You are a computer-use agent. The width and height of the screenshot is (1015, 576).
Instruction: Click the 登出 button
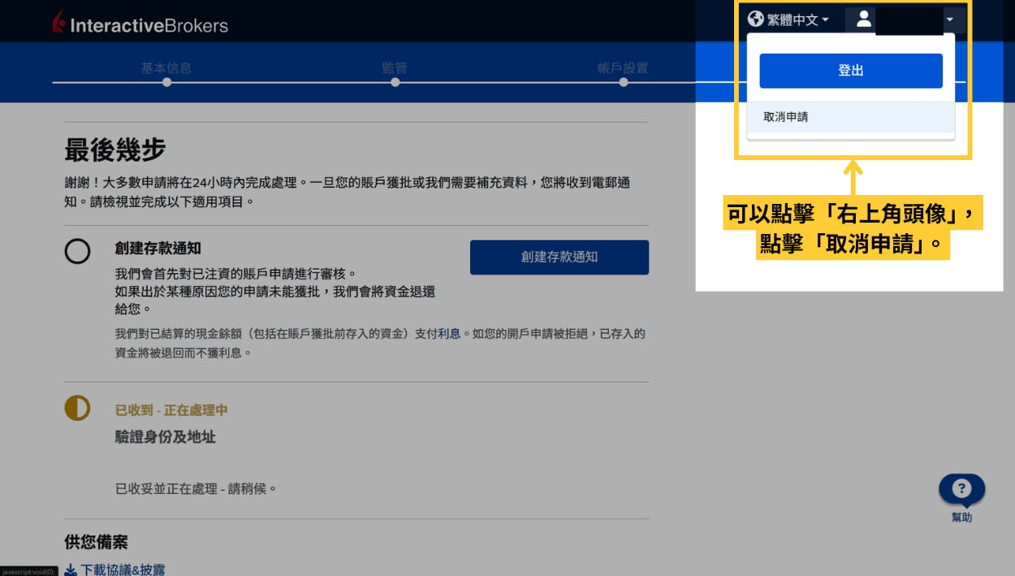(851, 71)
